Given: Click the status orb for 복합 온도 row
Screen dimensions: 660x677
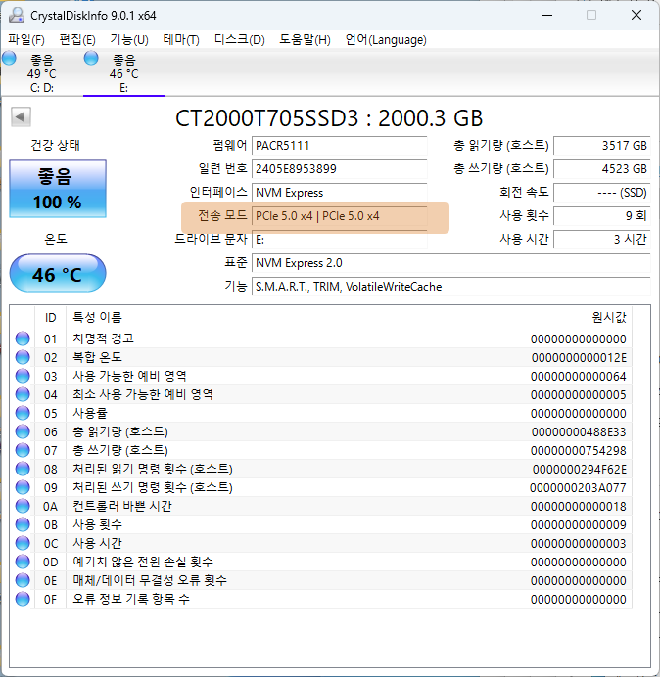Looking at the screenshot, I should (23, 357).
